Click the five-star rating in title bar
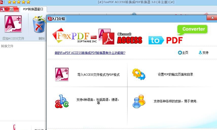The image size is (217, 130). [x=19, y=2]
